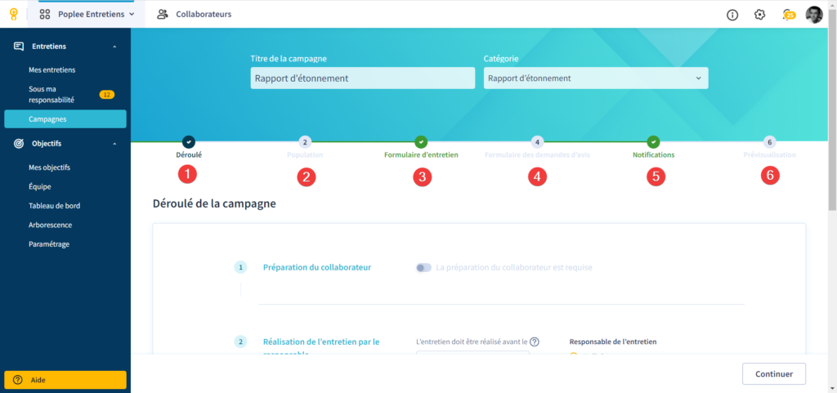This screenshot has height=393, width=837.
Task: Click help icon next to entretien deadline label
Action: coord(535,342)
